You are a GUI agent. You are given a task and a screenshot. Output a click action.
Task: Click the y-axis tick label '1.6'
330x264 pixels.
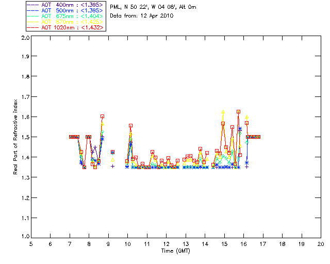(x=25, y=117)
